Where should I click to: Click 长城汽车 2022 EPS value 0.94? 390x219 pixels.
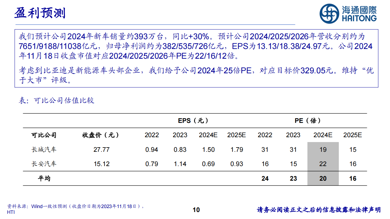(152, 150)
